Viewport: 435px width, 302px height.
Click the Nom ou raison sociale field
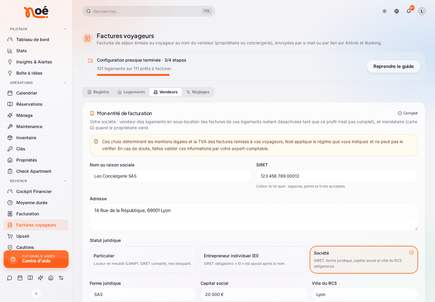pos(170,176)
